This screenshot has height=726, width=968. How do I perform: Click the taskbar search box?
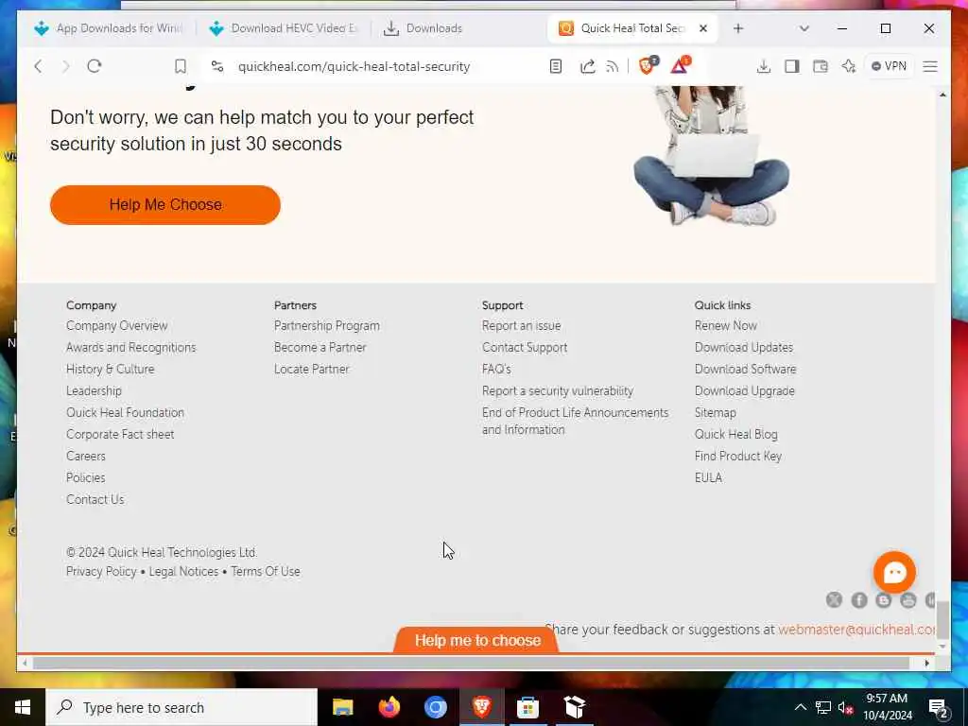[x=181, y=707]
